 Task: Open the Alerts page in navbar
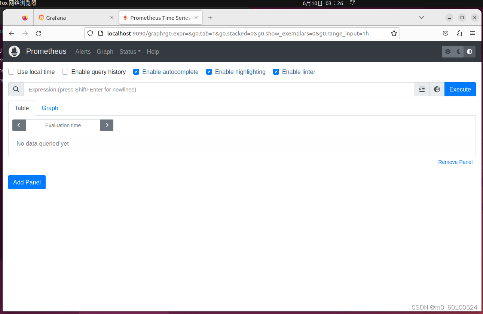[x=83, y=52]
